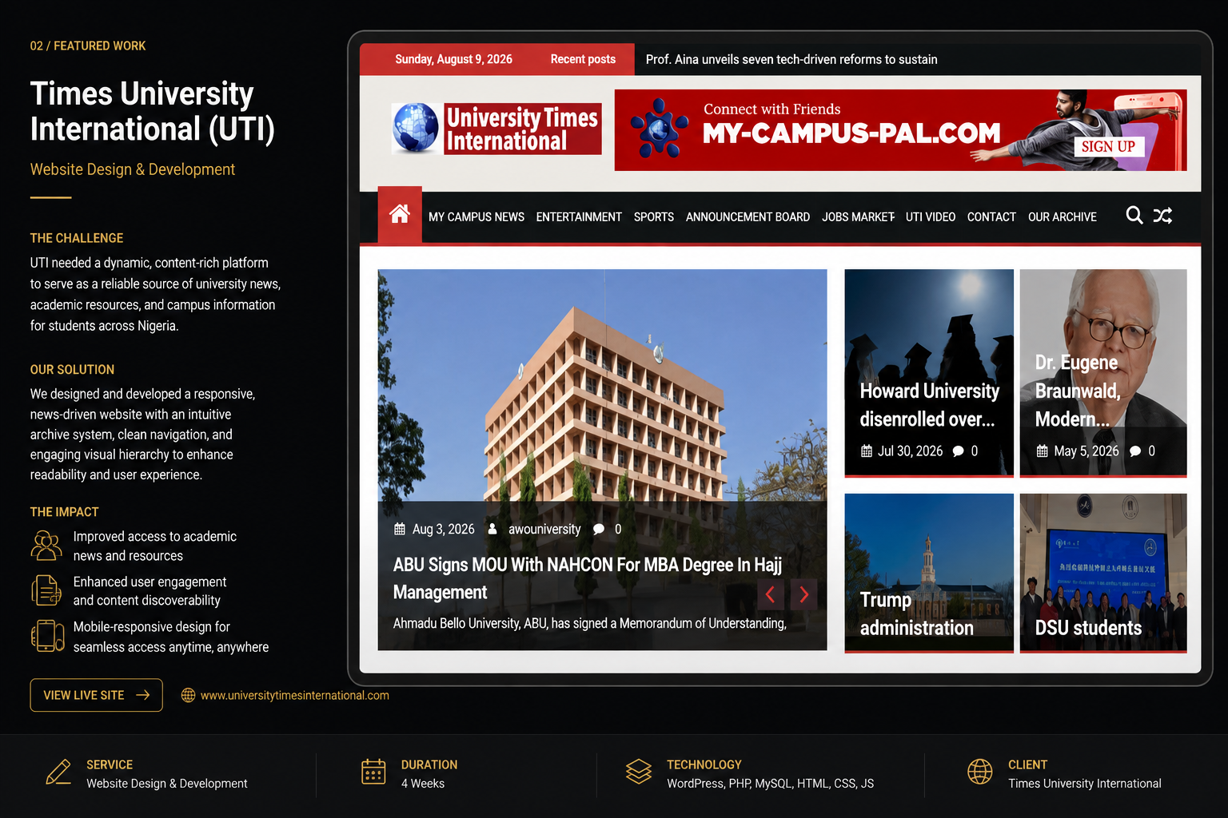Click the mobile phone icon beside Mobile-responsive design
This screenshot has height=818, width=1228.
tap(47, 636)
